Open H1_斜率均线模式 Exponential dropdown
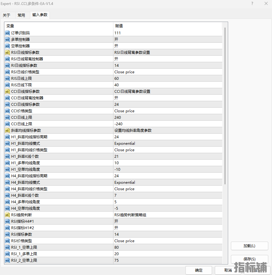 click(x=168, y=143)
